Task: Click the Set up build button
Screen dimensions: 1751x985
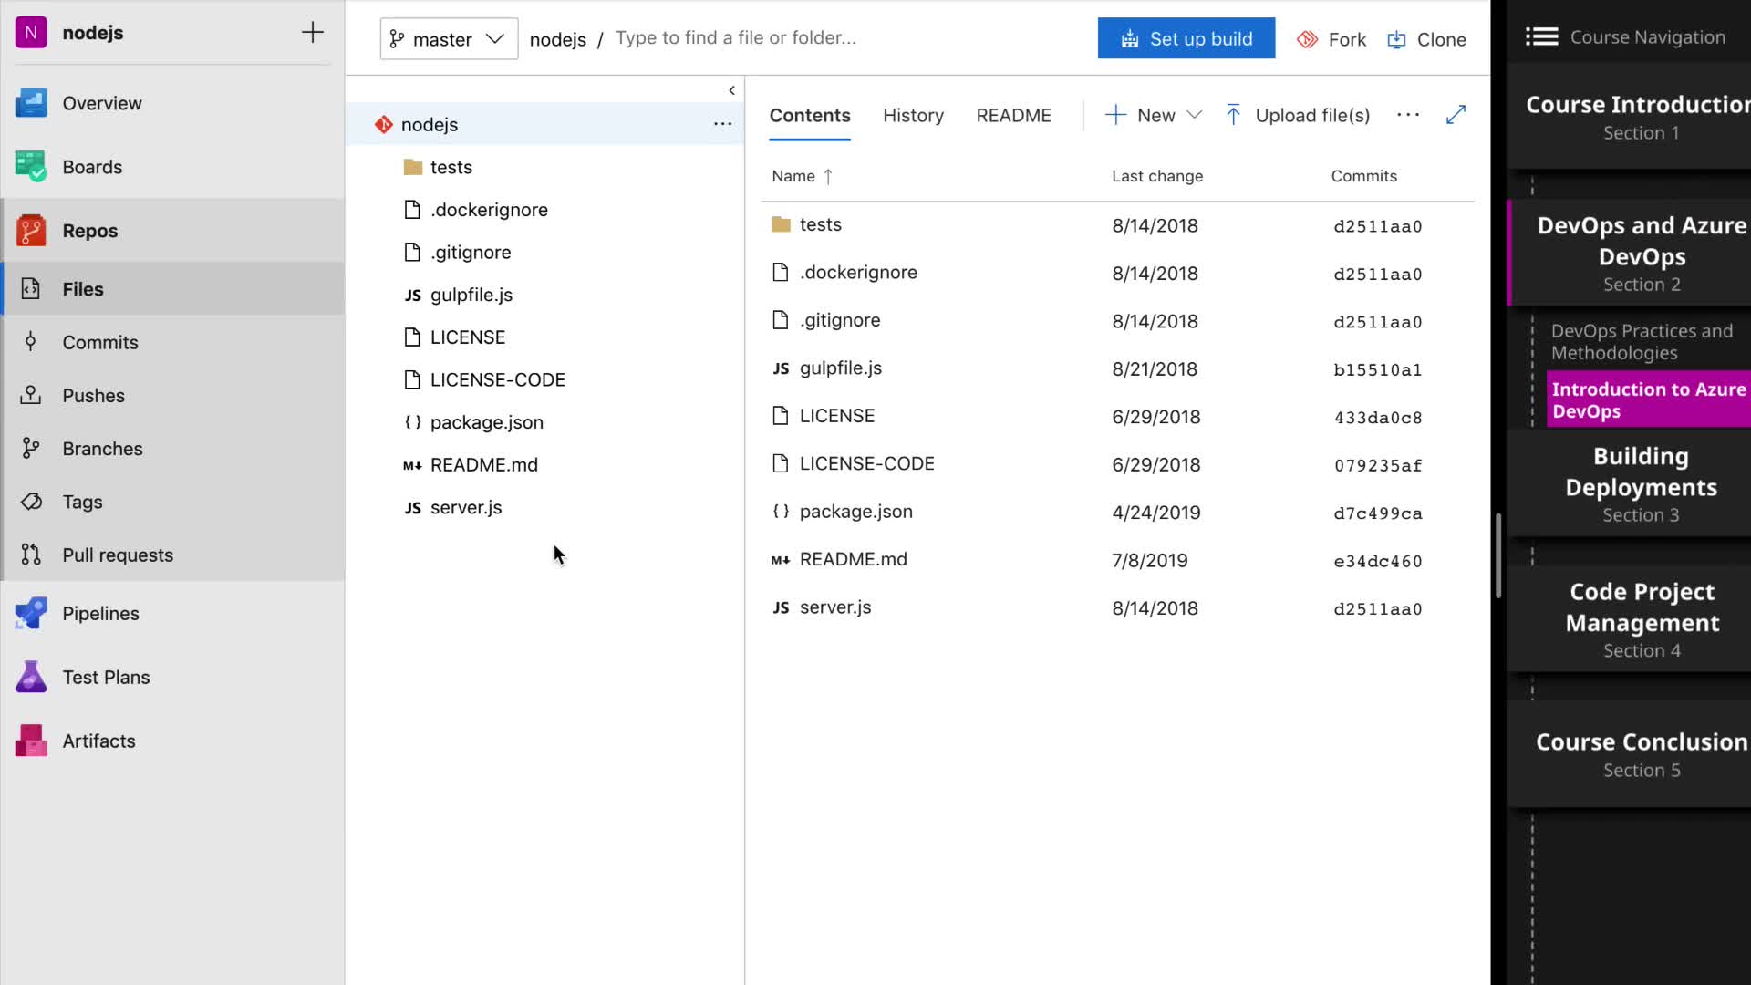Action: click(1186, 38)
